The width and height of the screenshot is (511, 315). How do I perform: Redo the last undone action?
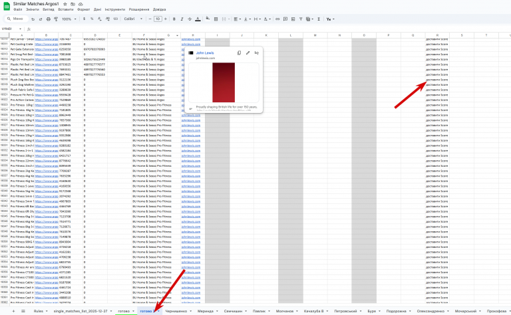pos(41,19)
